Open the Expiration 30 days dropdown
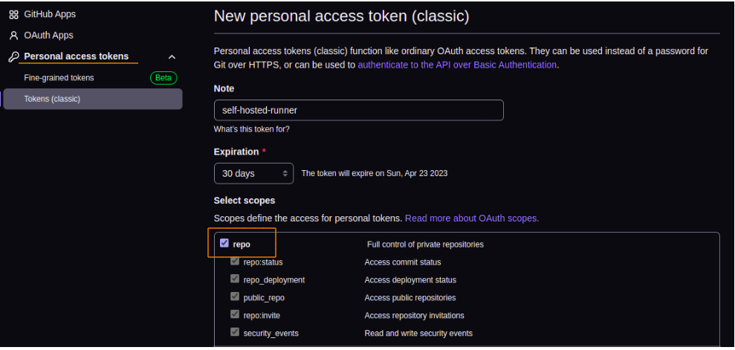The image size is (735, 350). [253, 173]
